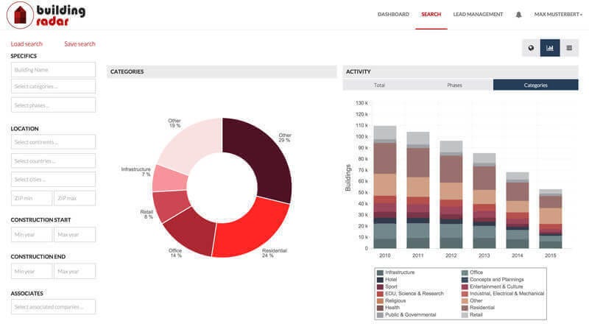The height and width of the screenshot is (324, 589).
Task: Switch to the list view
Action: point(569,48)
